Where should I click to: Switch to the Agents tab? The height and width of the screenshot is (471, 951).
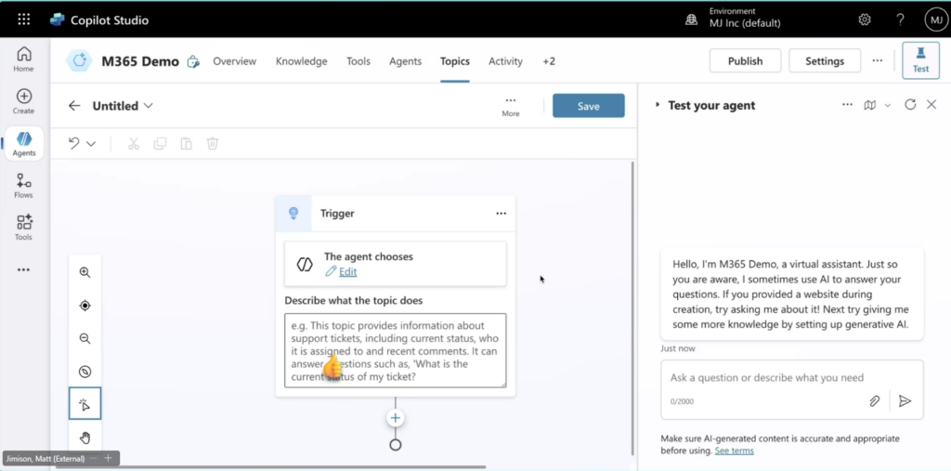[405, 61]
